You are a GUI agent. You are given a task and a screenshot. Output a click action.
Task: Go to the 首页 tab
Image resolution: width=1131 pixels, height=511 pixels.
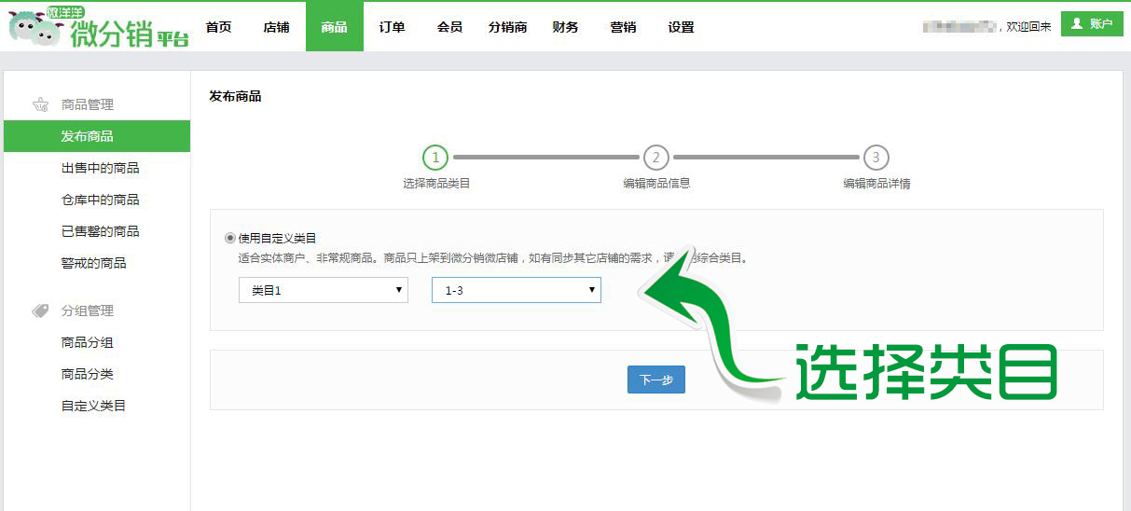tap(218, 27)
